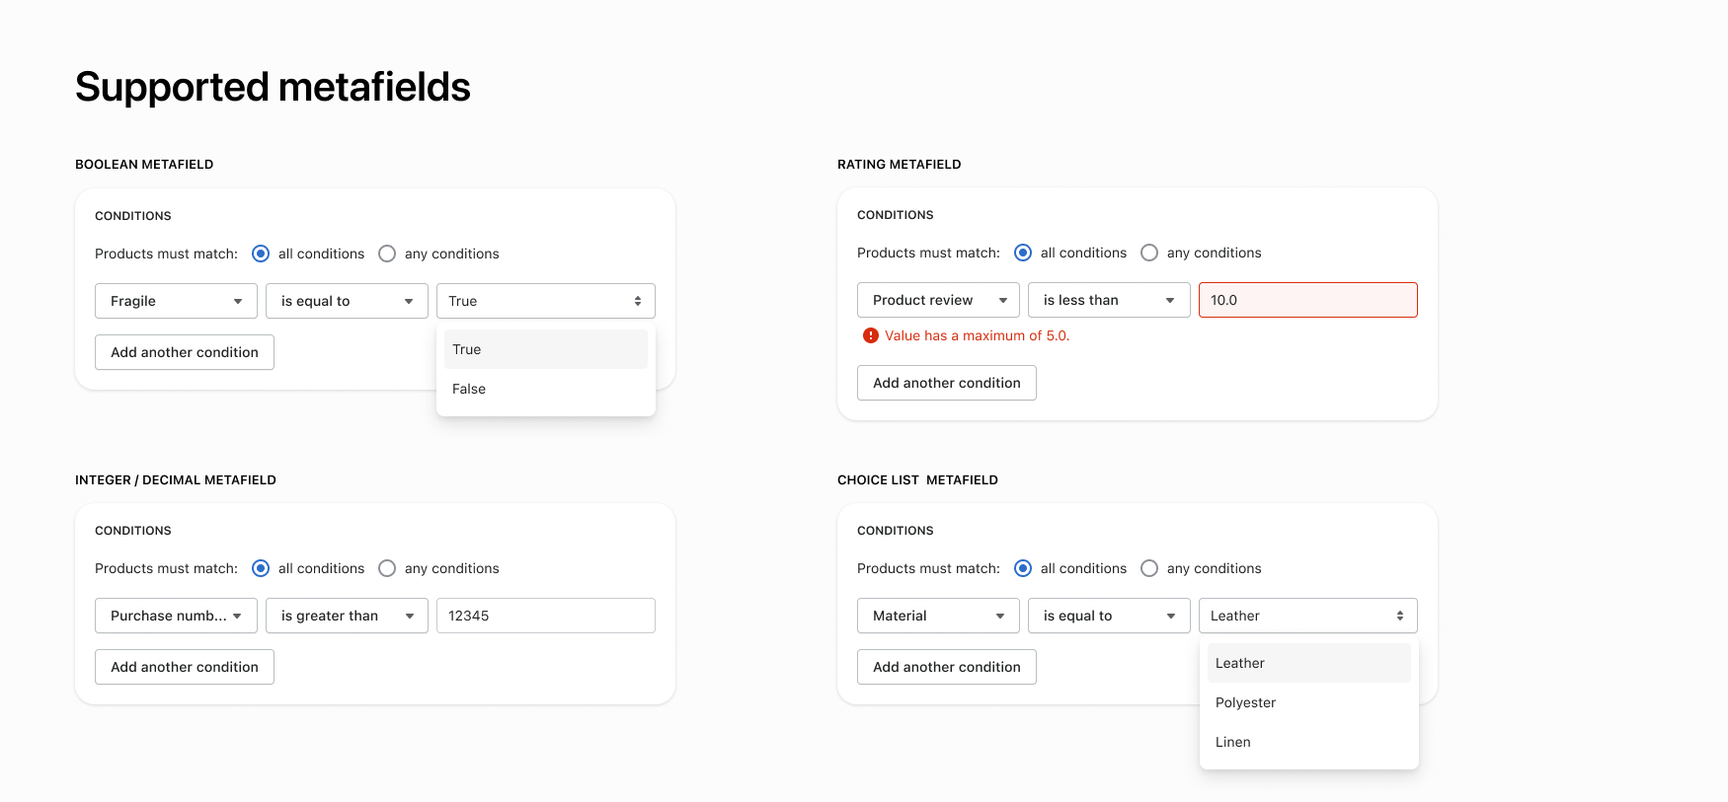Open the Fragile field dropdown
Viewport: 1728px width, 802px height.
(176, 301)
